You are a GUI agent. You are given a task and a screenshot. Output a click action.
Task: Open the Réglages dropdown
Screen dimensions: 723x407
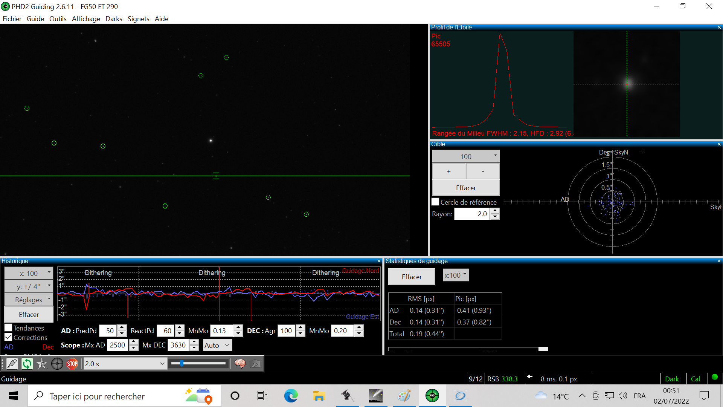[x=29, y=300]
